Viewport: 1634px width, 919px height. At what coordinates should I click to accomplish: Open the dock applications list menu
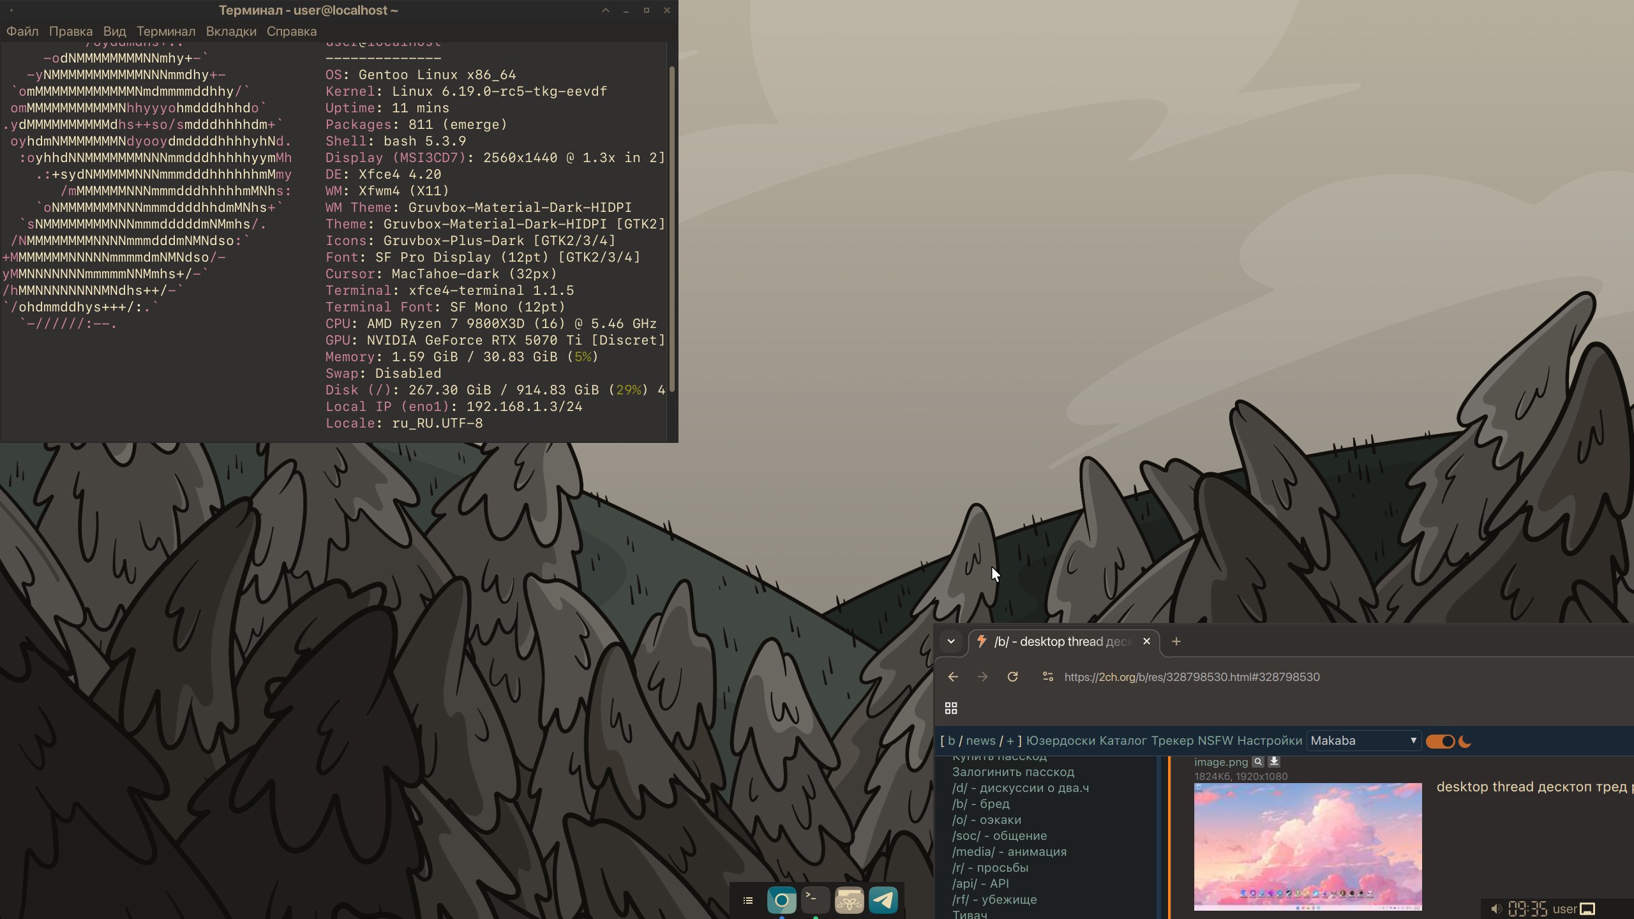pos(748,900)
